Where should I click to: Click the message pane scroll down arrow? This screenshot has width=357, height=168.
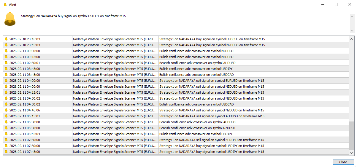pos(352,31)
